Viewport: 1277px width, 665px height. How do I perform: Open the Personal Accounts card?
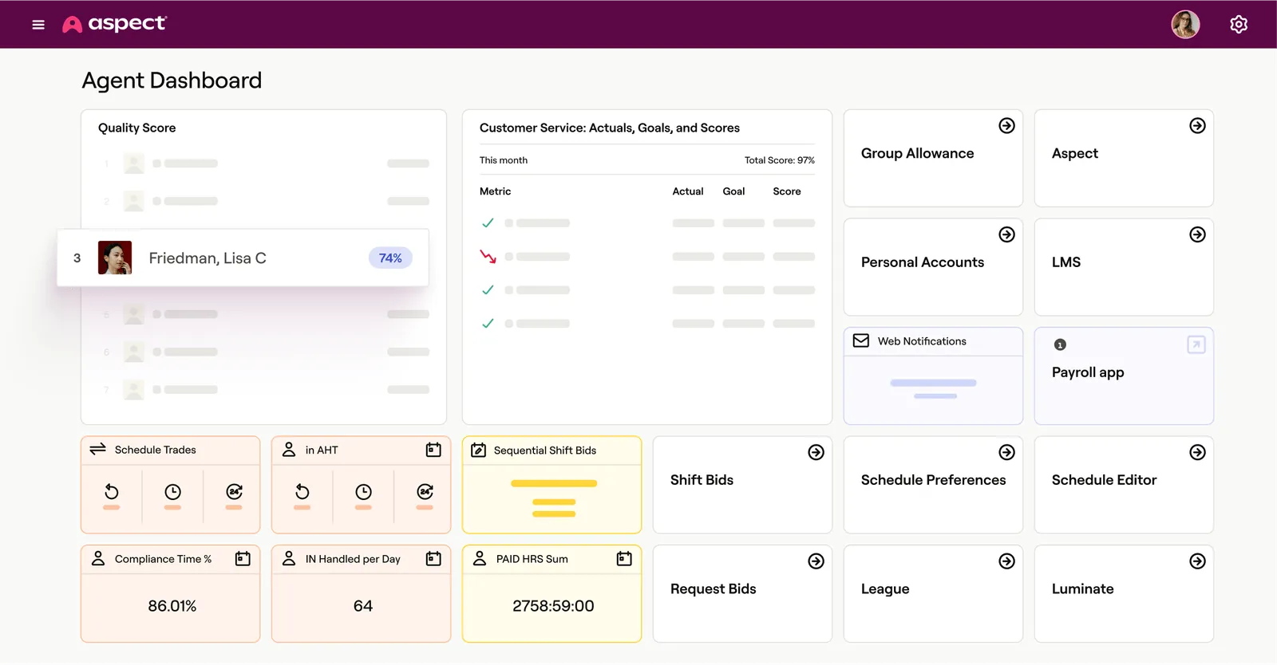tap(933, 267)
